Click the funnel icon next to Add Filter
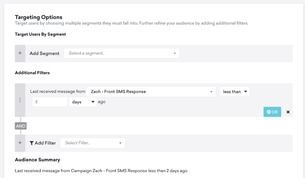The width and height of the screenshot is (305, 184). 32,143
